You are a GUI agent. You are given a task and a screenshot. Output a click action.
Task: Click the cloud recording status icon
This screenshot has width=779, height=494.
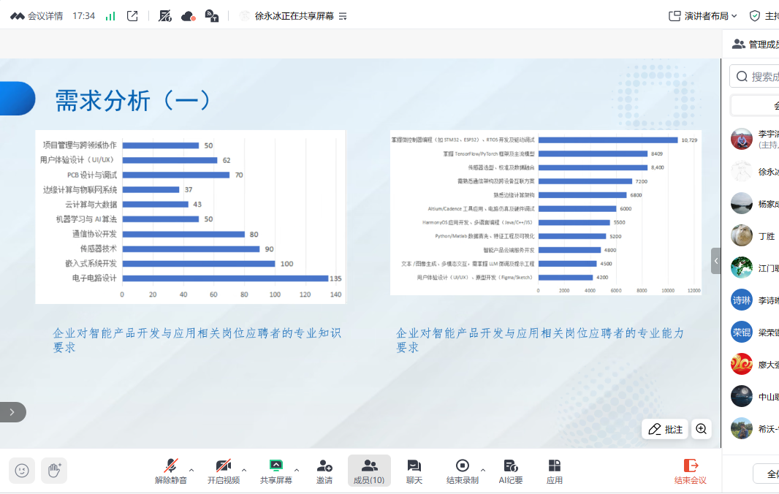click(x=188, y=15)
